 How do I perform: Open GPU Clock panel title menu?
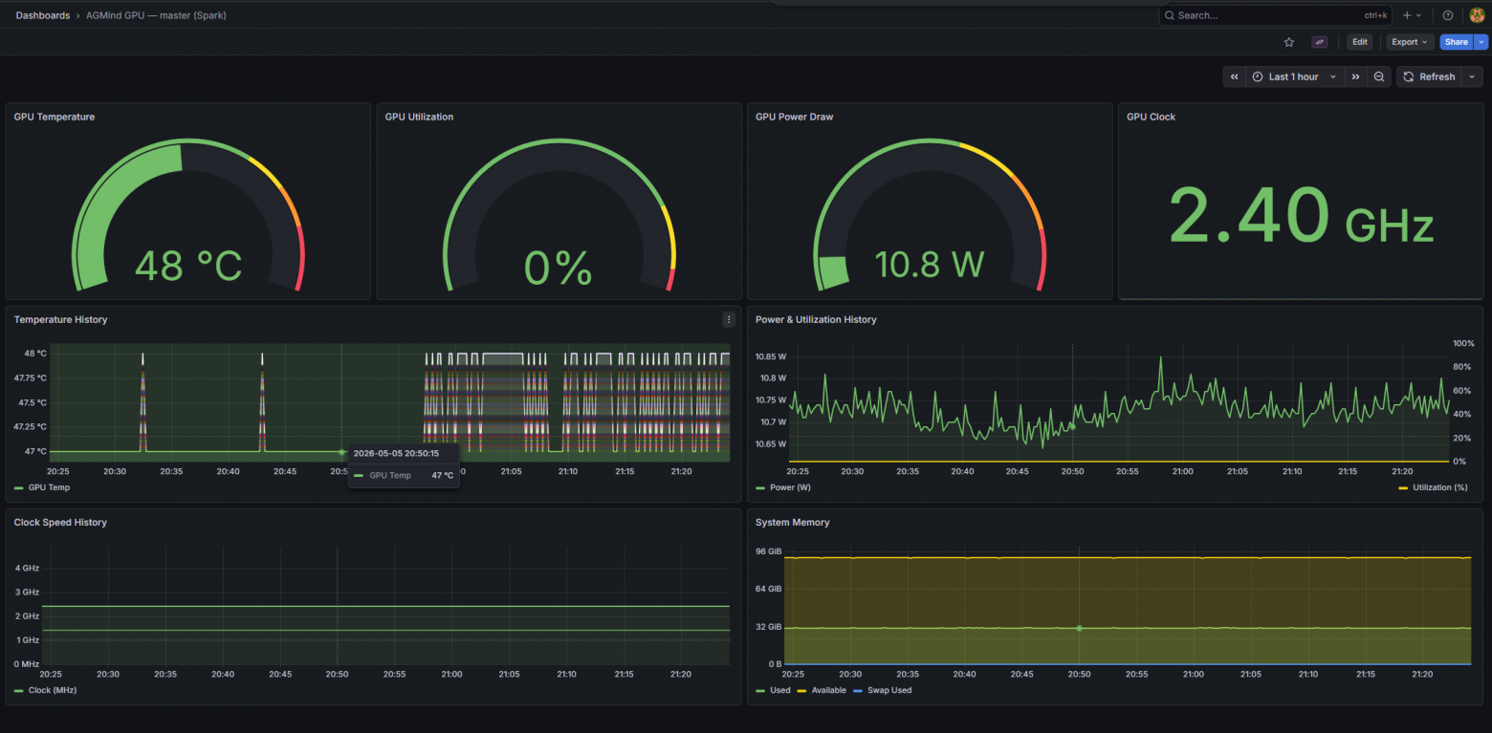point(1151,117)
